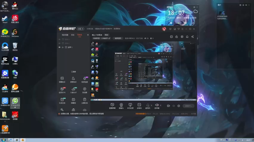Click the record video icon in bottom bar
Viewport: 254px width, 142px height.
pos(169,106)
